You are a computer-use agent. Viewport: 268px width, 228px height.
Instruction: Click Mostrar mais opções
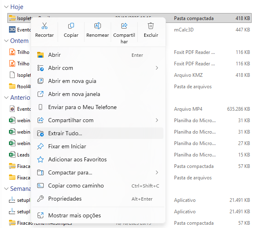pos(74,215)
